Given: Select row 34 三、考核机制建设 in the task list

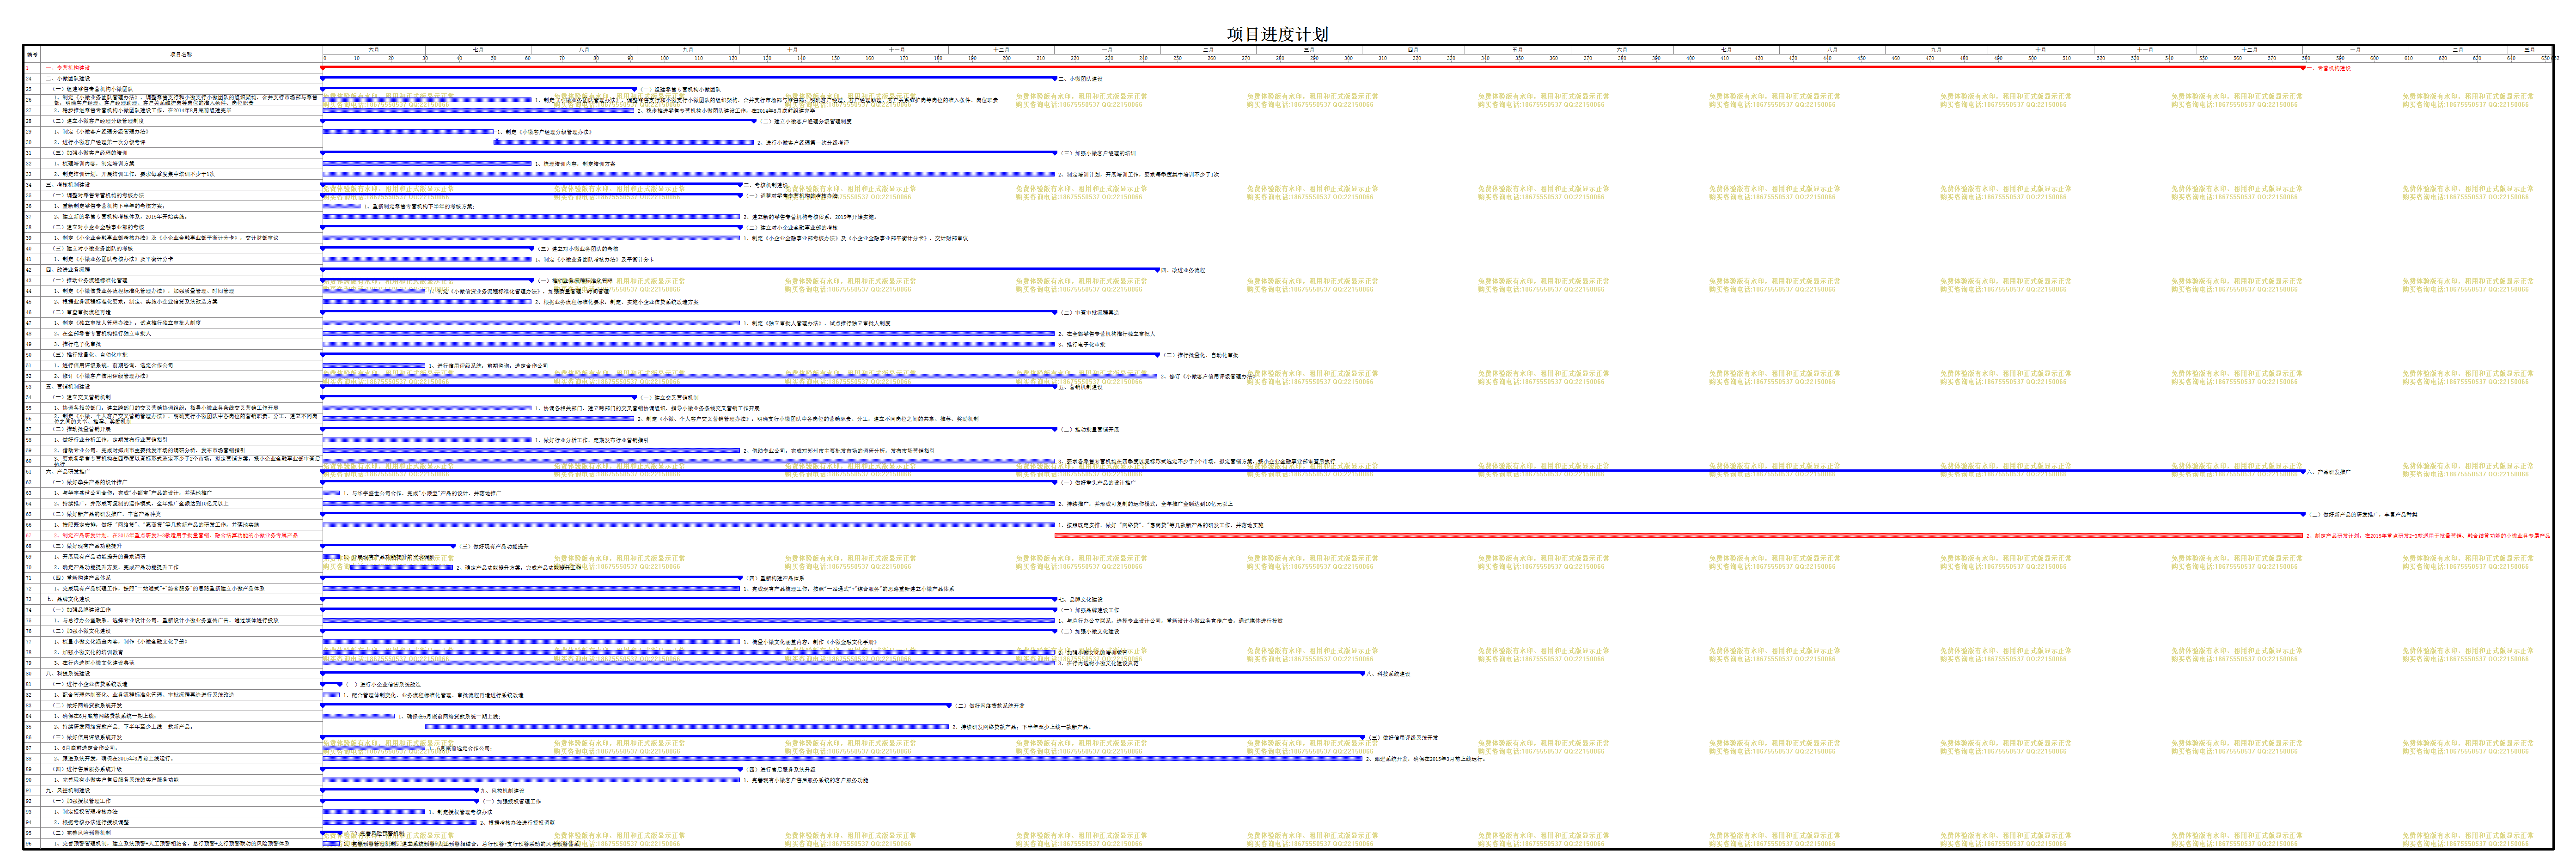Looking at the screenshot, I should point(172,185).
